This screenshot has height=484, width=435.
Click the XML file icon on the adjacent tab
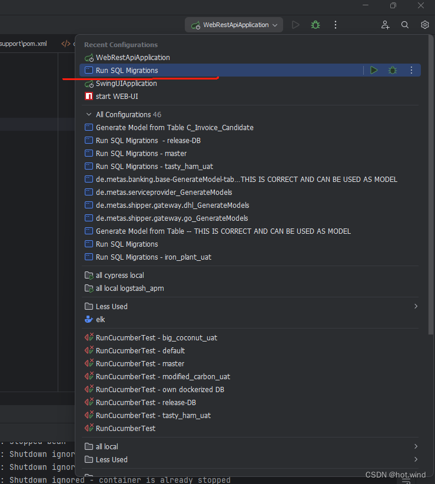click(x=66, y=44)
